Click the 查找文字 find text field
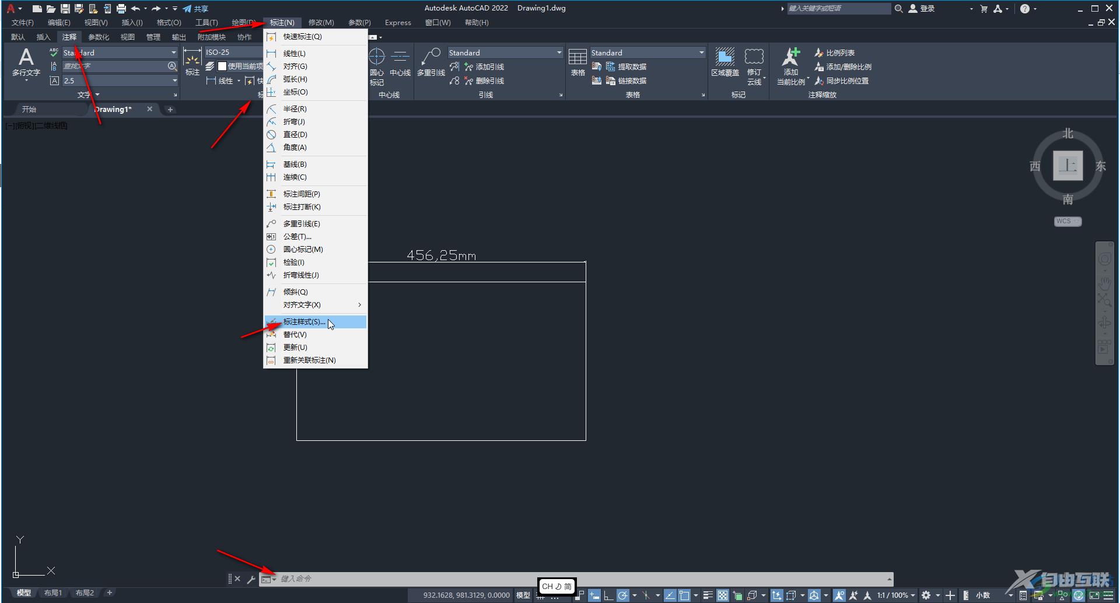1120x603 pixels. click(114, 66)
